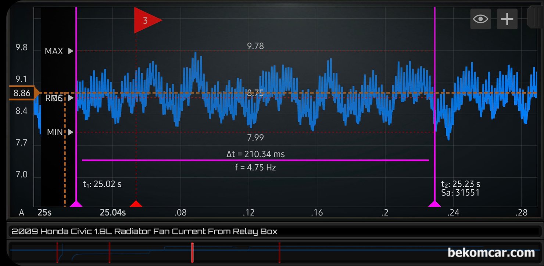Click the MIN arrow indicator
This screenshot has width=544, height=266.
tap(71, 132)
